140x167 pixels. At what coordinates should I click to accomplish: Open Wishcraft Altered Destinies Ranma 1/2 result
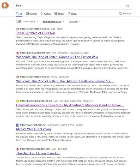65,81
